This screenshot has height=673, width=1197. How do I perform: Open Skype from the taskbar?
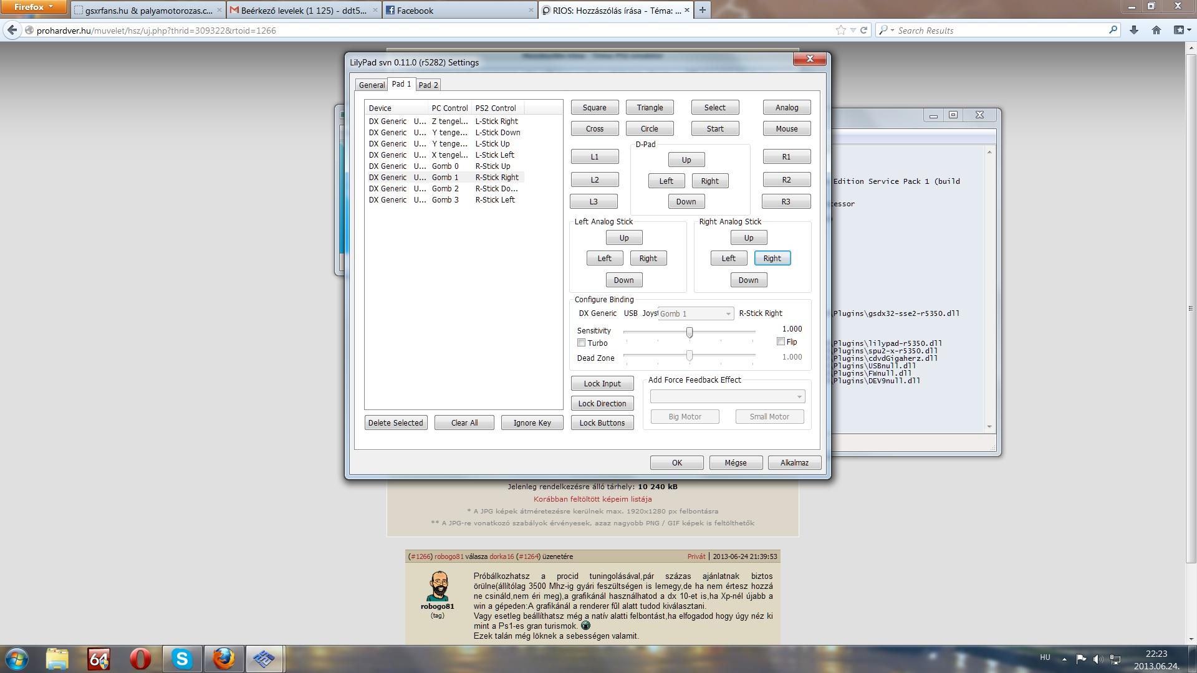(x=182, y=659)
